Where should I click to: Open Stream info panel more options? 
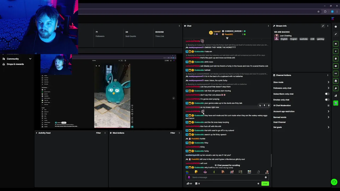328,26
